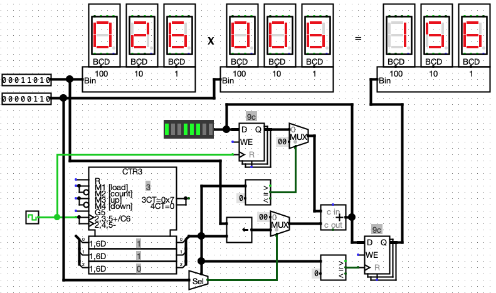Click the clock signal source component
This screenshot has width=496, height=293.
pyautogui.click(x=32, y=217)
